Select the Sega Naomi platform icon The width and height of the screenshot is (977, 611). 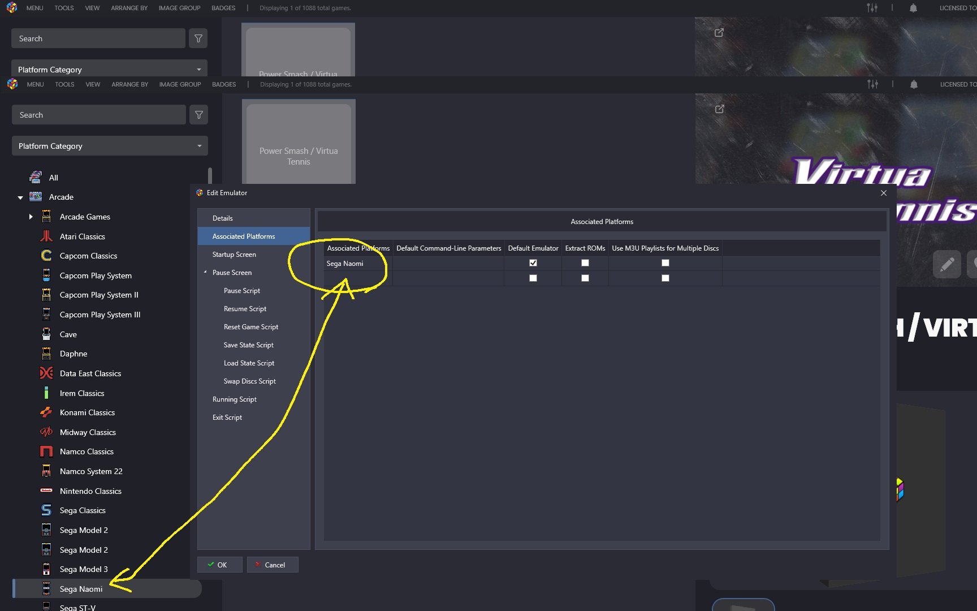pyautogui.click(x=46, y=589)
